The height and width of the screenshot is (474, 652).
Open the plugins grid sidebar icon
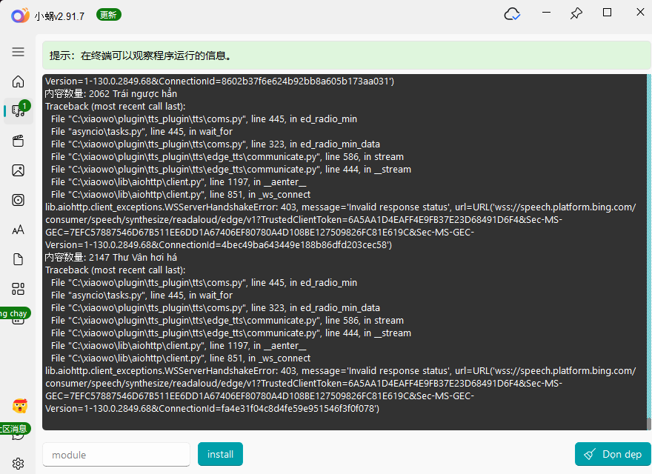[x=18, y=289]
